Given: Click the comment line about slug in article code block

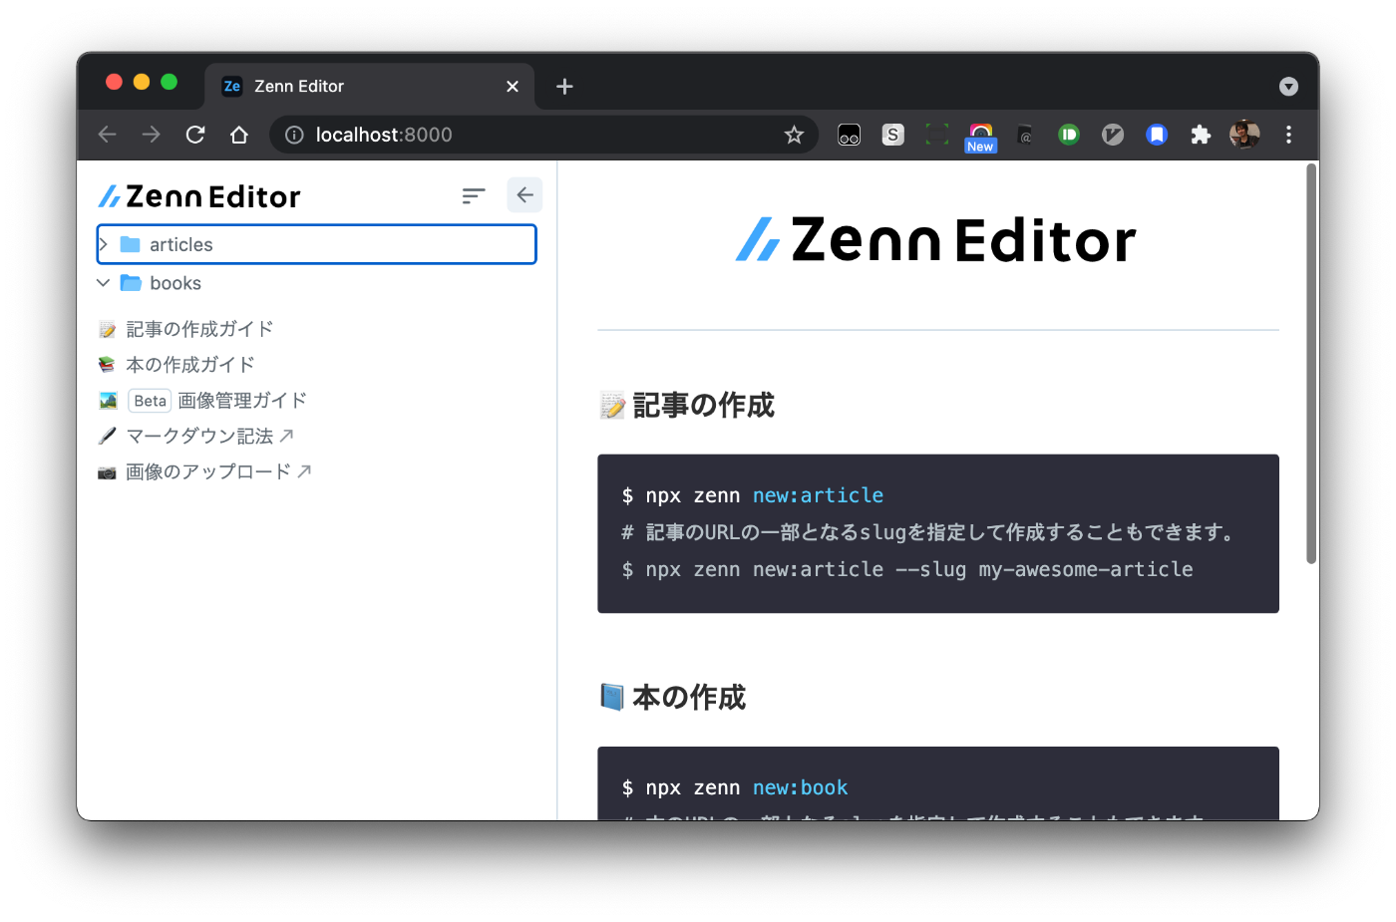Looking at the screenshot, I should point(927,532).
